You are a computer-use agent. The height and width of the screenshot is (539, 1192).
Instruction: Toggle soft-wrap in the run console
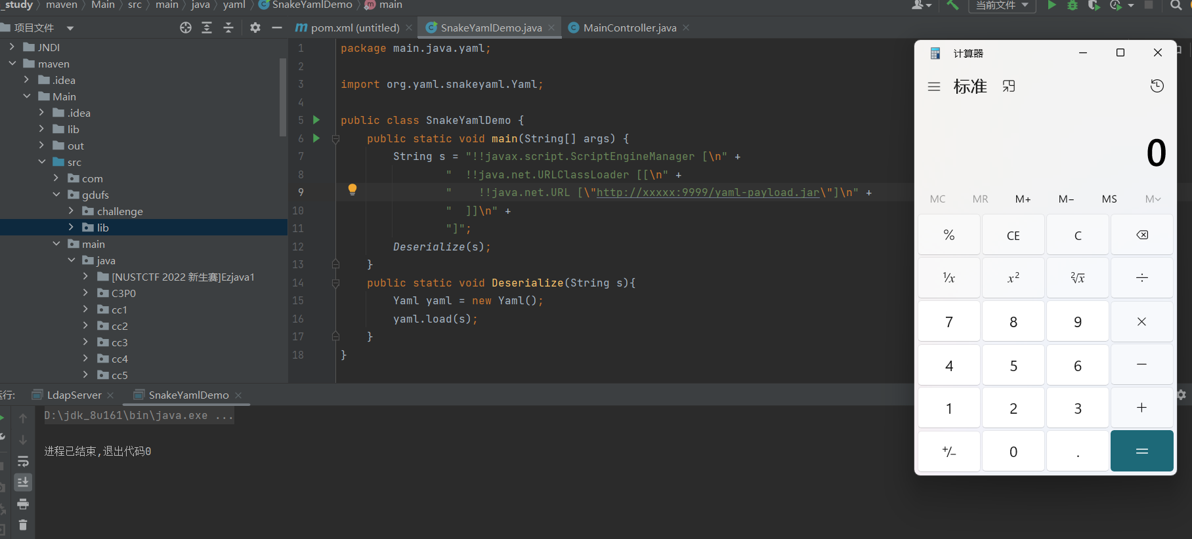tap(23, 462)
